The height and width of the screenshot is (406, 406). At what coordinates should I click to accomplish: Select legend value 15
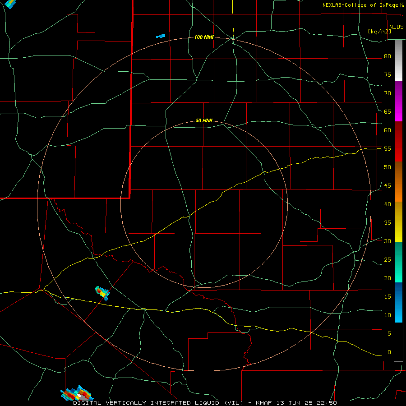click(388, 297)
